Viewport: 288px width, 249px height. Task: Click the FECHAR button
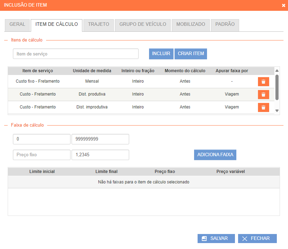click(x=257, y=239)
